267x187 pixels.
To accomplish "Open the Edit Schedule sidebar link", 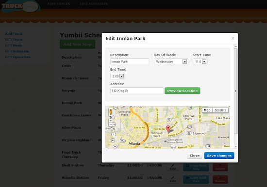I will [x=17, y=51].
